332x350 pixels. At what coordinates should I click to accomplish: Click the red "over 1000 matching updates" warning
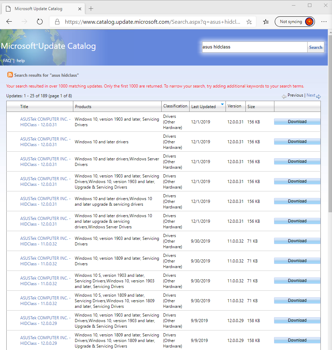point(155,86)
